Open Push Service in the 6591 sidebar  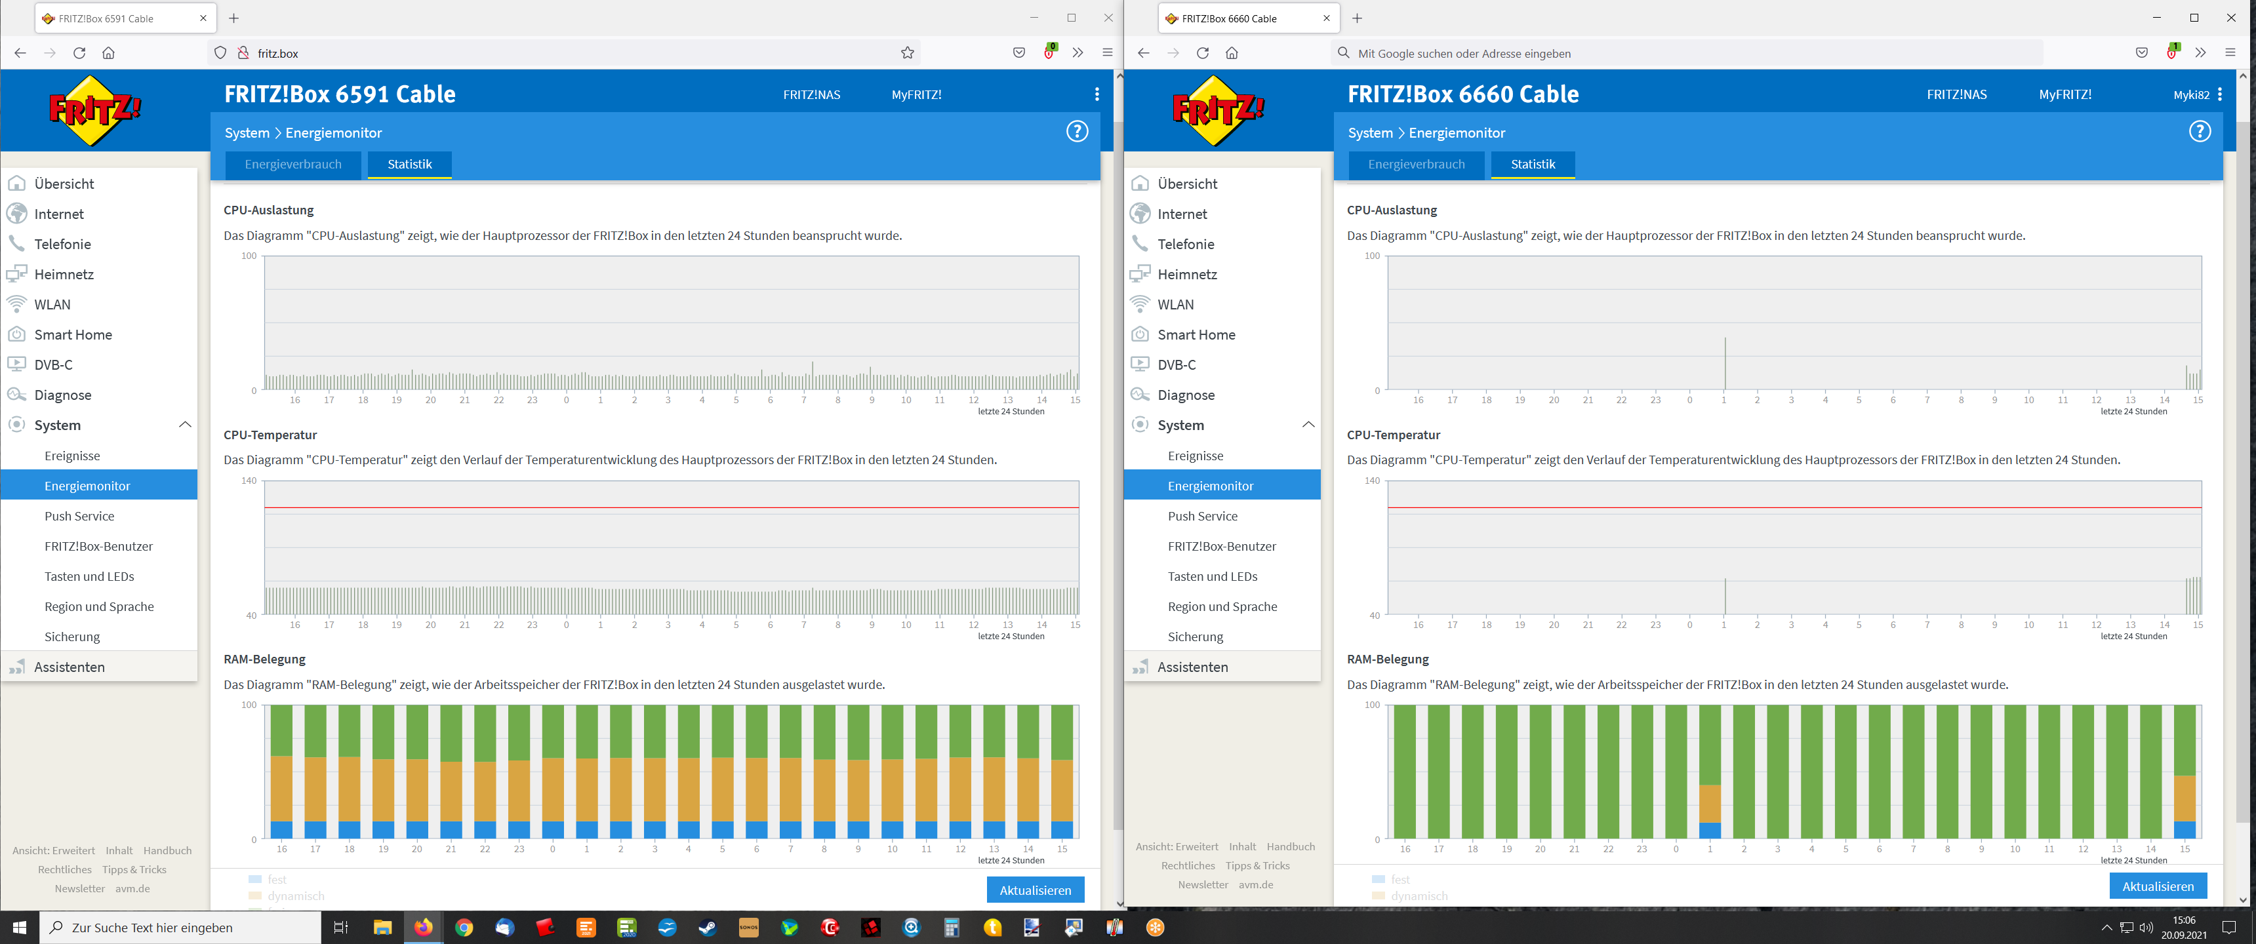[80, 516]
